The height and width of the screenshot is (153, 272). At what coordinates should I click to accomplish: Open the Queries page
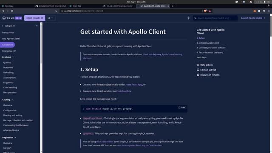click(x=7, y=62)
